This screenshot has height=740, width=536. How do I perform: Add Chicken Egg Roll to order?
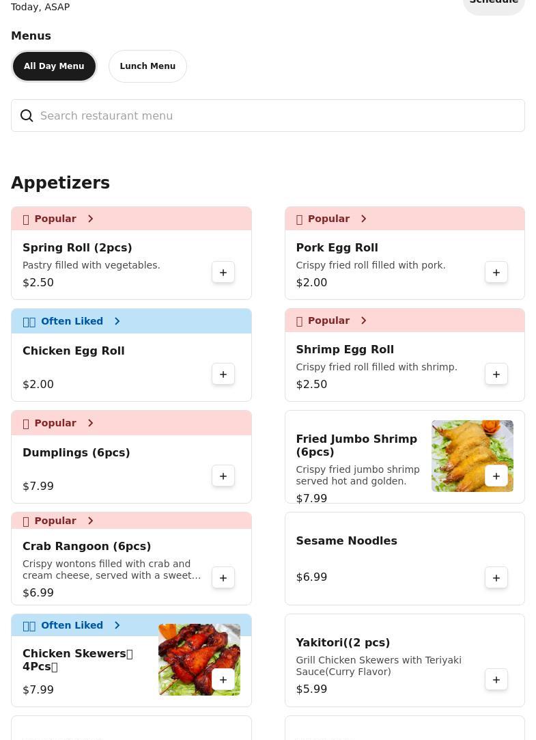(x=223, y=374)
